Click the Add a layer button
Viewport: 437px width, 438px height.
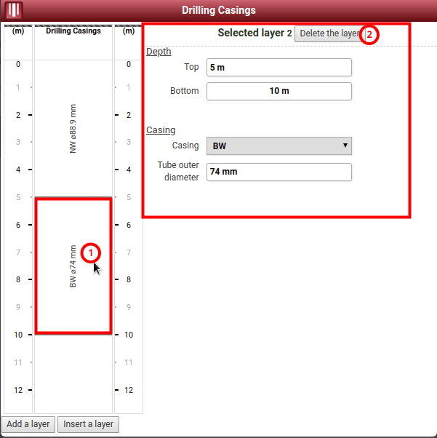[28, 424]
